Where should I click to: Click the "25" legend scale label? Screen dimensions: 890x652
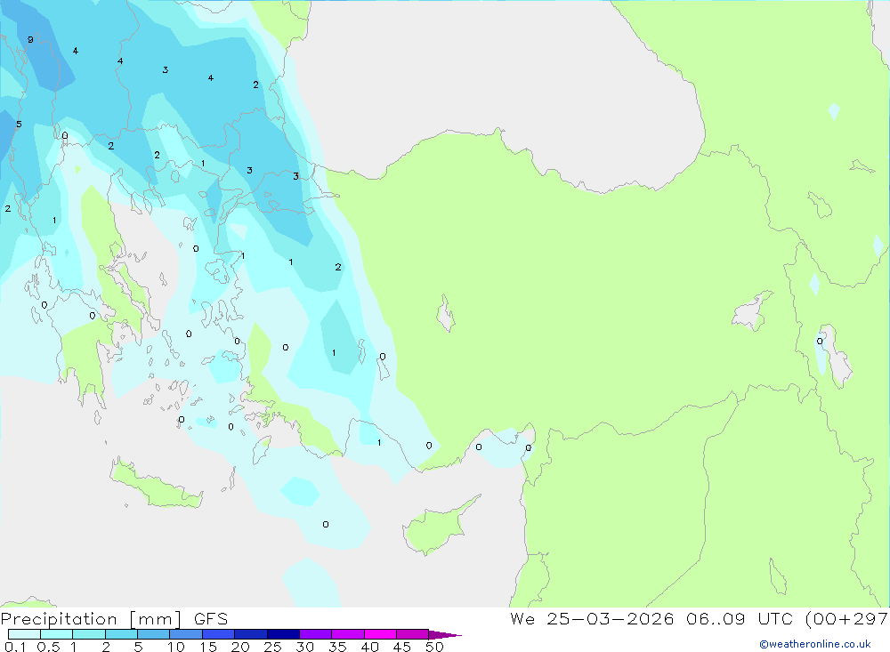pyautogui.click(x=273, y=647)
